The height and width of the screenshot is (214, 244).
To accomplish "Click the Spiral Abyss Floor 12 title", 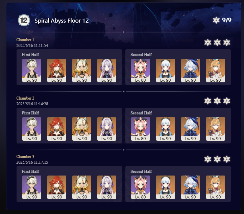I will click(62, 21).
